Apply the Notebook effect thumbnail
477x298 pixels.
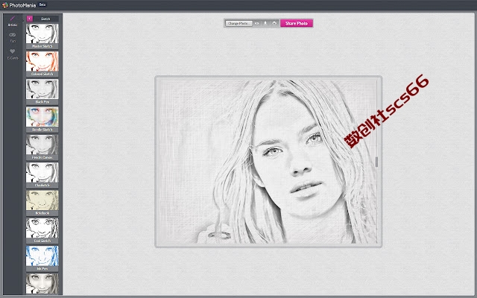pos(42,200)
